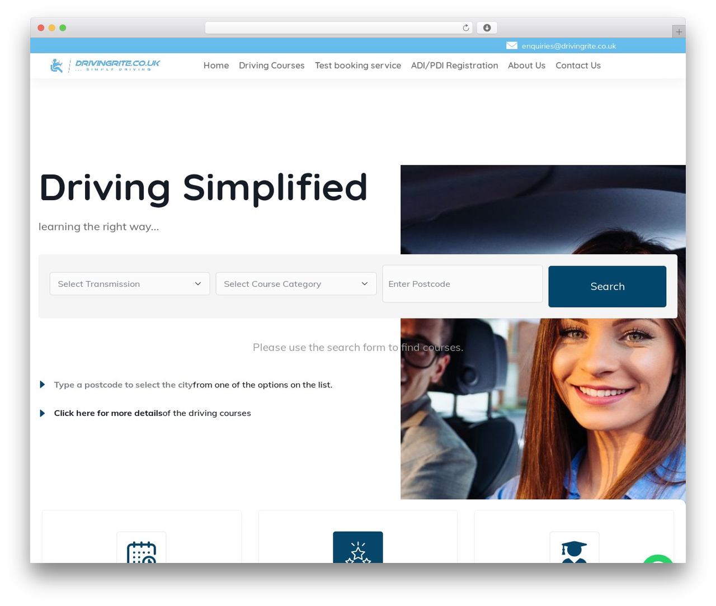Focus the Enter Postcode field

point(463,284)
